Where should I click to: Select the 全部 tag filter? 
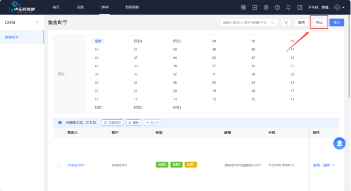(x=98, y=41)
